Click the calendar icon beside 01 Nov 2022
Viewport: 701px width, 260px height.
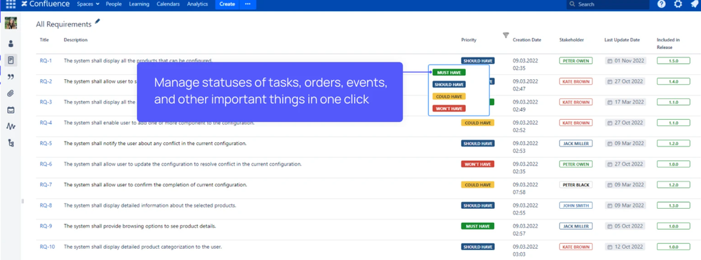(610, 61)
